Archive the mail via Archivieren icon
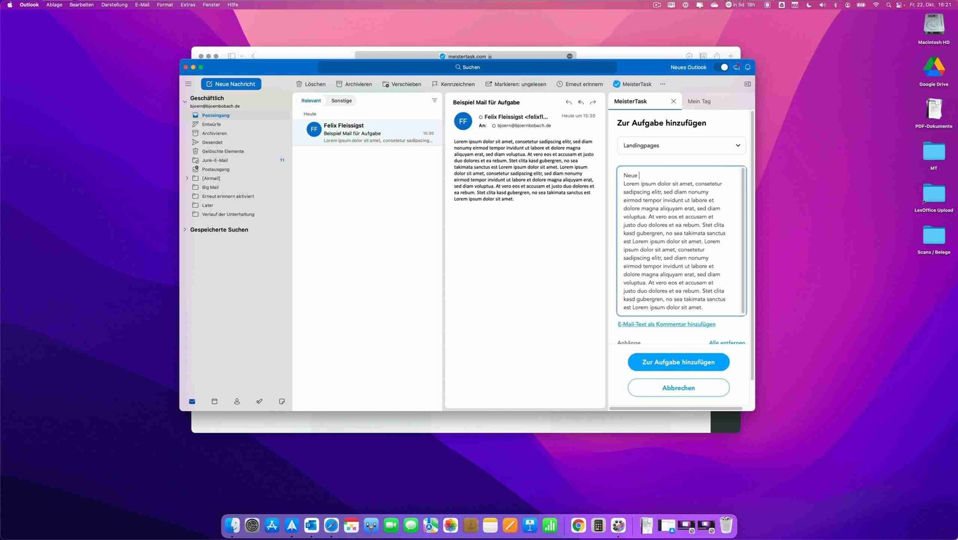Viewport: 958px width, 540px height. [x=339, y=84]
